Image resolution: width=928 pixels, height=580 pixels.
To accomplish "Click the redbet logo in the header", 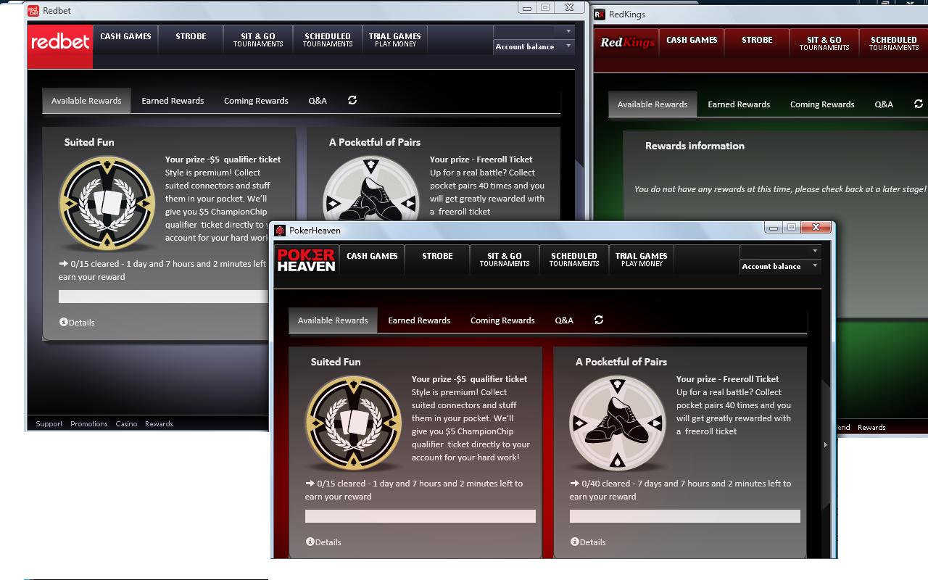I will pos(60,43).
